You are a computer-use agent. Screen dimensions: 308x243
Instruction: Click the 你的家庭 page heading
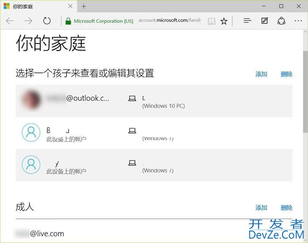pyautogui.click(x=51, y=43)
